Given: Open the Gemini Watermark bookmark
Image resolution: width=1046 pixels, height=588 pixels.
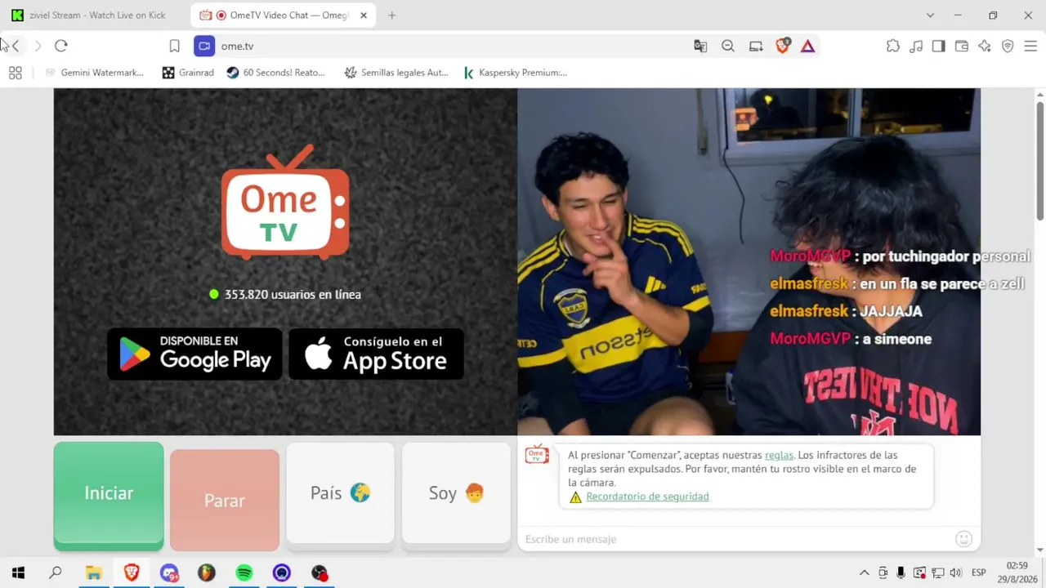Looking at the screenshot, I should click(x=95, y=73).
